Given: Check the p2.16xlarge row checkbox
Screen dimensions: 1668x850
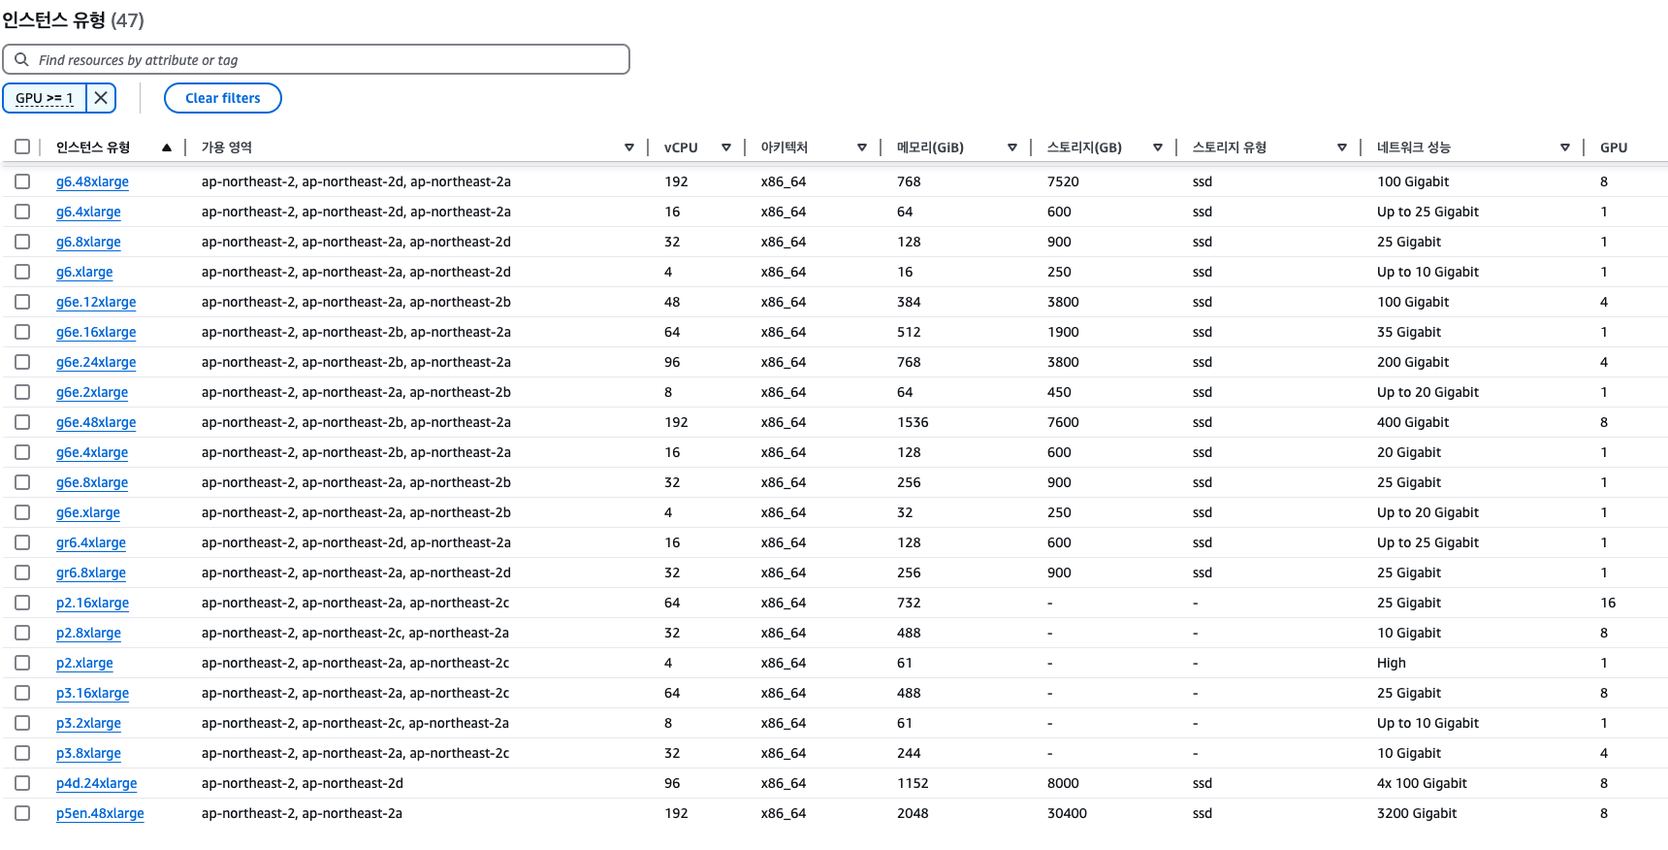Looking at the screenshot, I should point(22,603).
